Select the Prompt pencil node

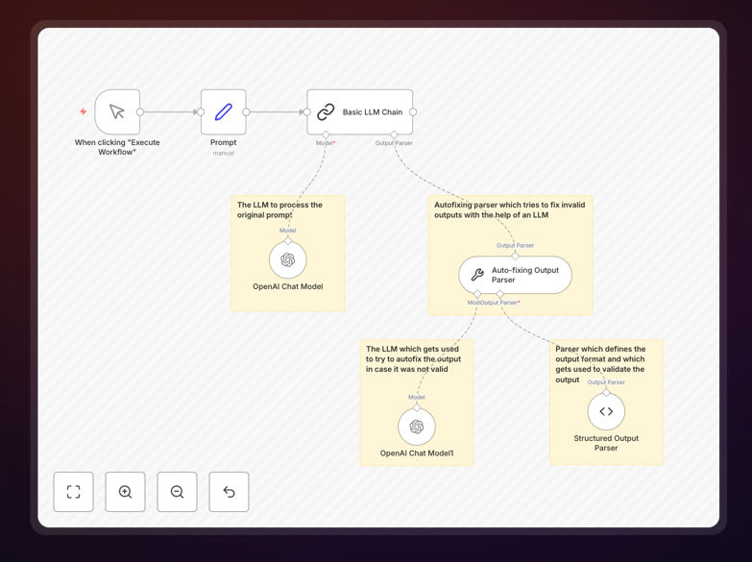224,111
